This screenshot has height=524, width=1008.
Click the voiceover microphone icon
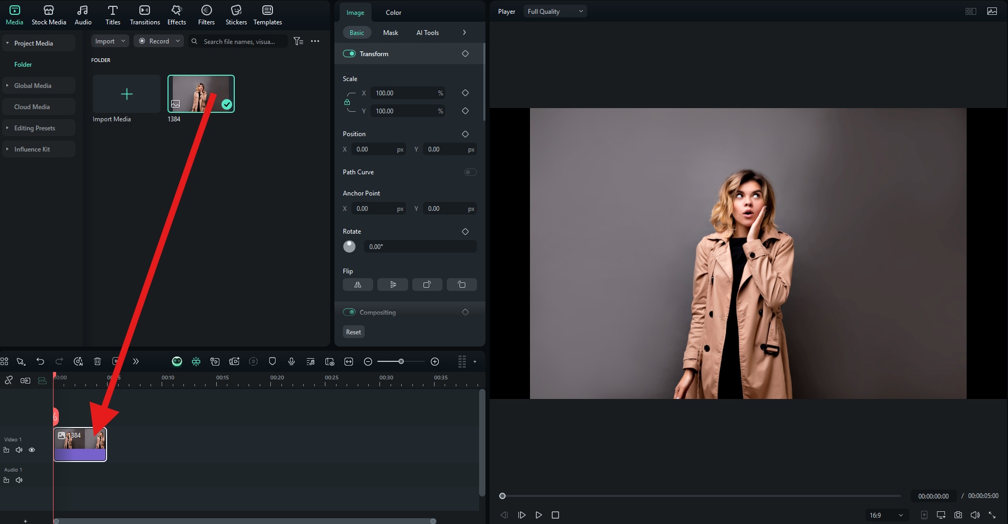(x=291, y=361)
